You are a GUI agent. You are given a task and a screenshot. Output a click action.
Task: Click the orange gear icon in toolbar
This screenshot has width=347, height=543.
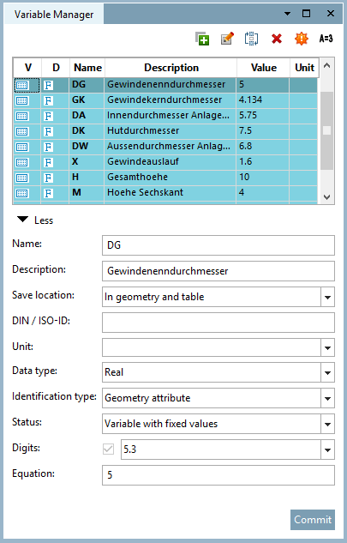pyautogui.click(x=302, y=39)
